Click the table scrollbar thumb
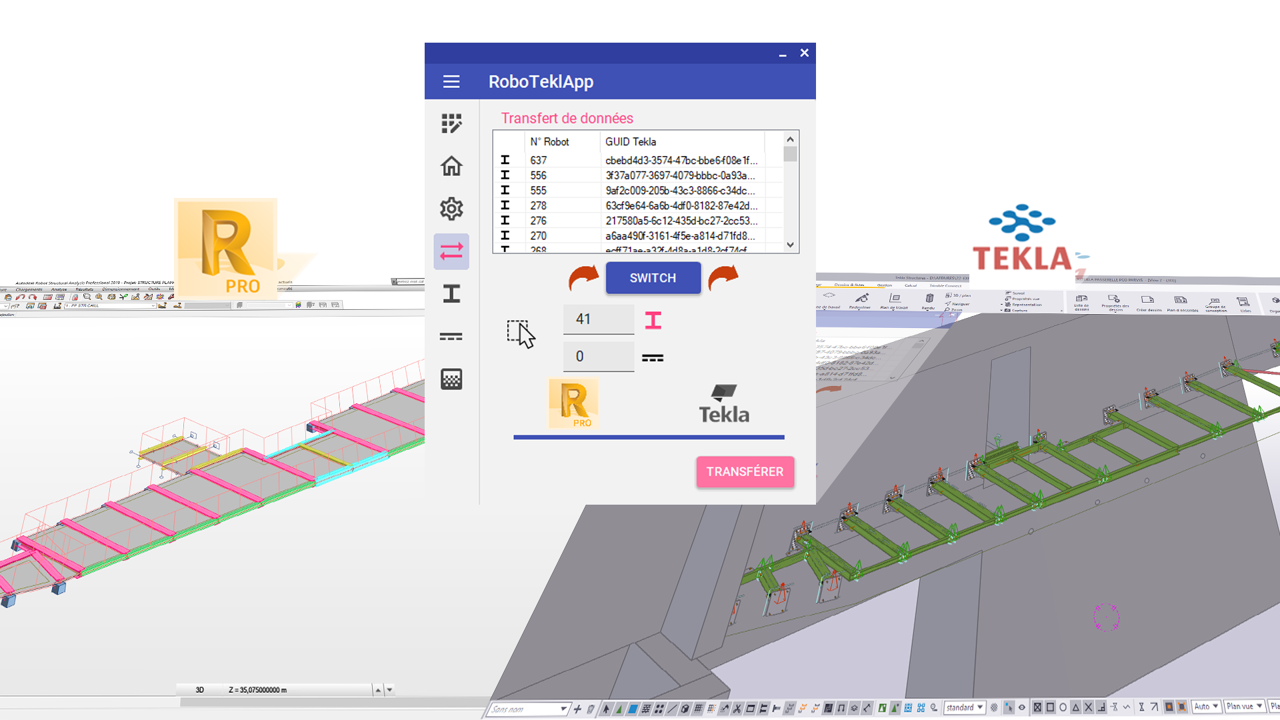 click(x=790, y=154)
